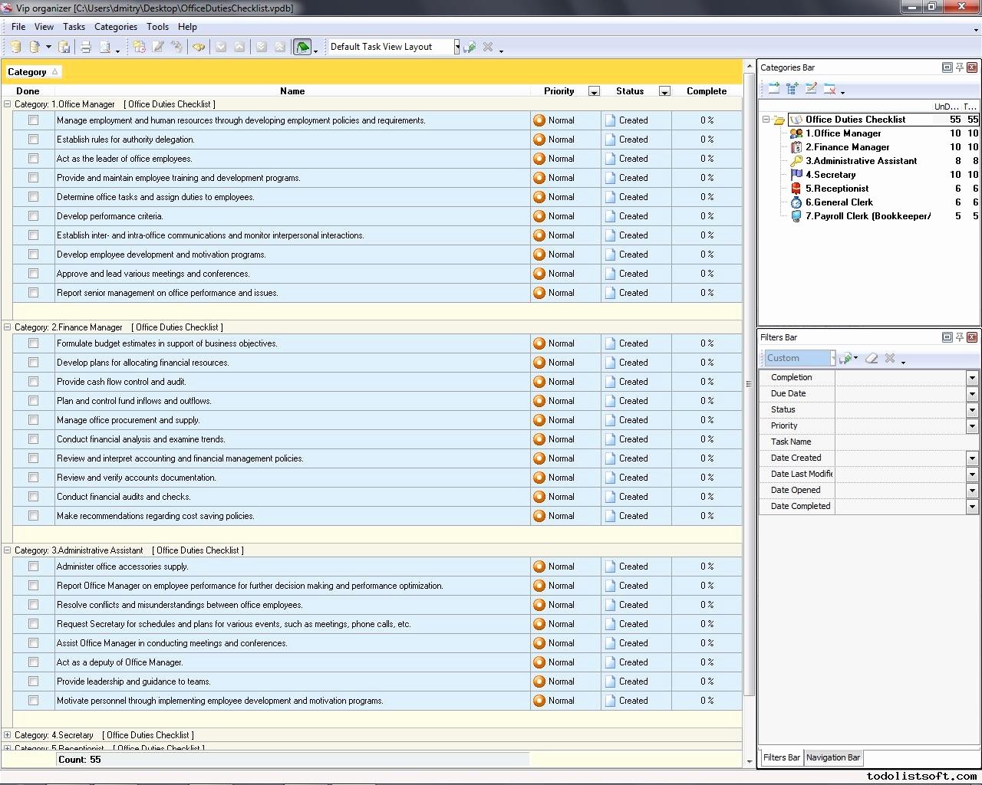Click Add Category icon in Categories Bar
Screen dimensions: 982x785
tap(774, 88)
